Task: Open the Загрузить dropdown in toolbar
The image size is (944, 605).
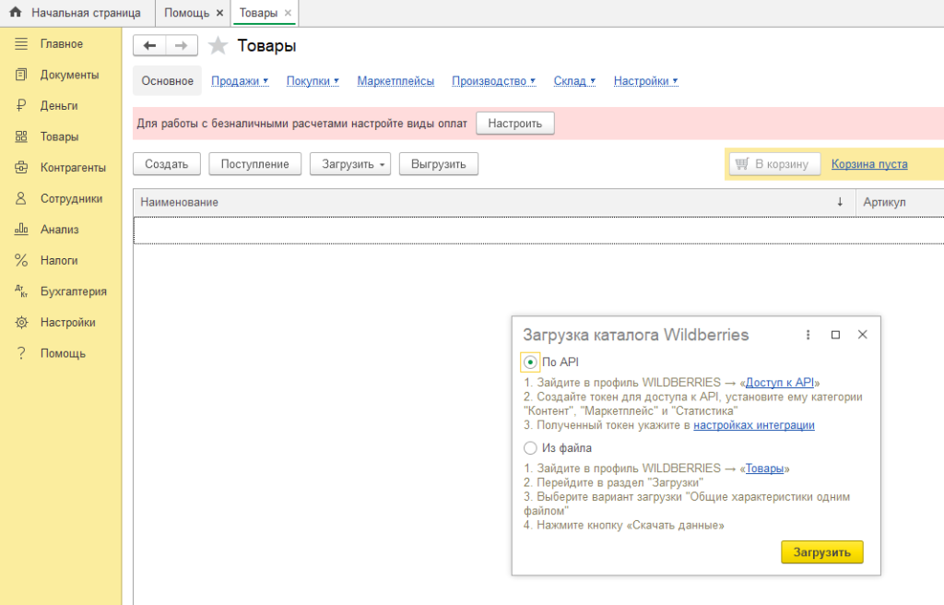Action: (350, 164)
